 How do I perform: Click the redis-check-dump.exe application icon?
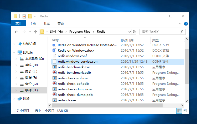click(54, 89)
